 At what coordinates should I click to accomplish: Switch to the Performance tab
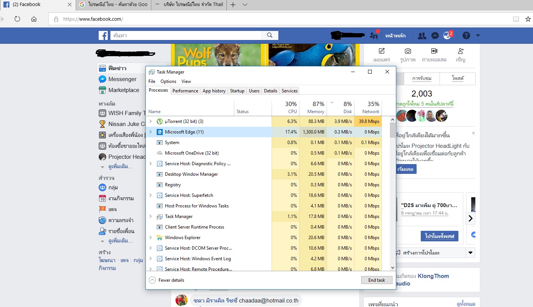(185, 91)
